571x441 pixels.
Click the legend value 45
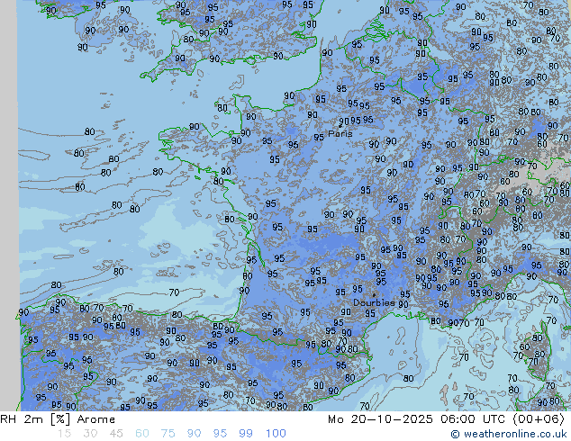pos(116,434)
